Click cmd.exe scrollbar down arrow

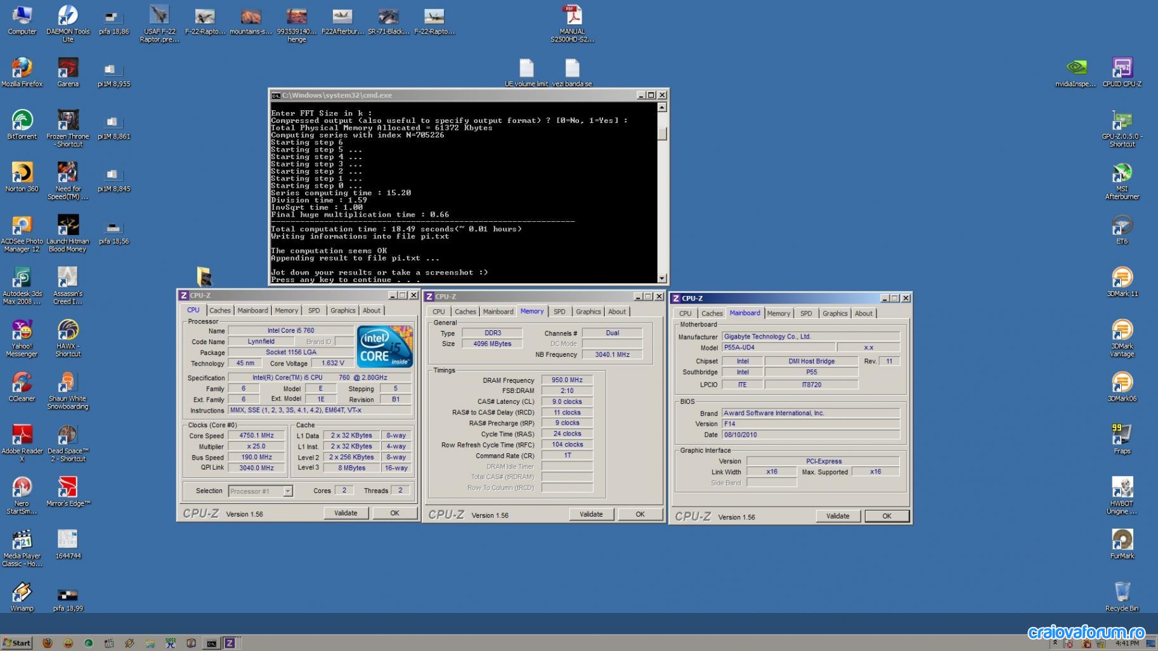tap(662, 278)
